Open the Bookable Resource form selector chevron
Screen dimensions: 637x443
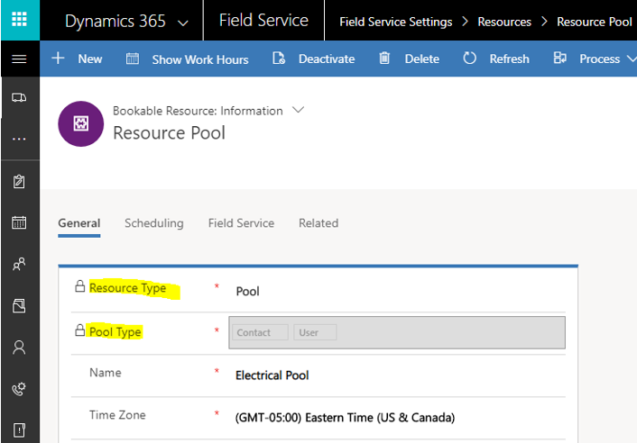[x=299, y=110]
